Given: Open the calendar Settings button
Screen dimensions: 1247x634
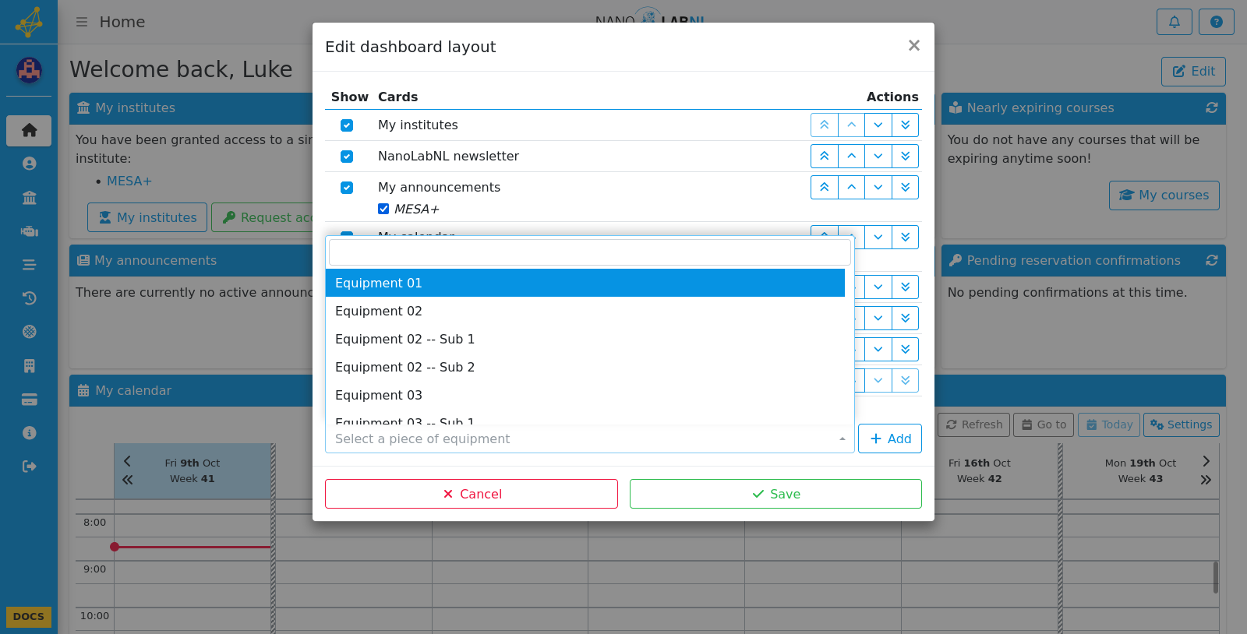Looking at the screenshot, I should [x=1182, y=424].
